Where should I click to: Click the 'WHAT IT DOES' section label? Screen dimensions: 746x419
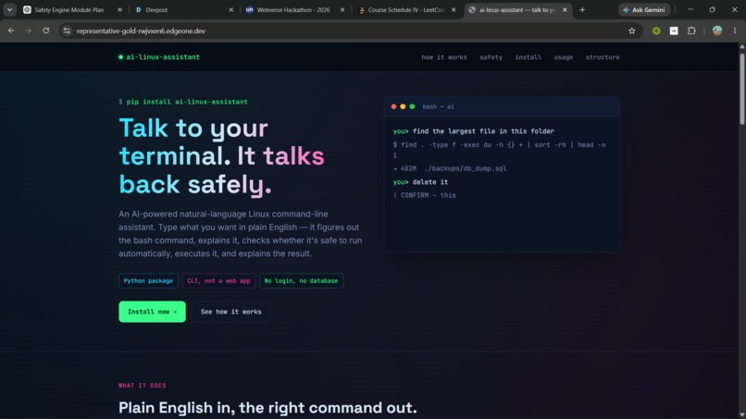[143, 386]
